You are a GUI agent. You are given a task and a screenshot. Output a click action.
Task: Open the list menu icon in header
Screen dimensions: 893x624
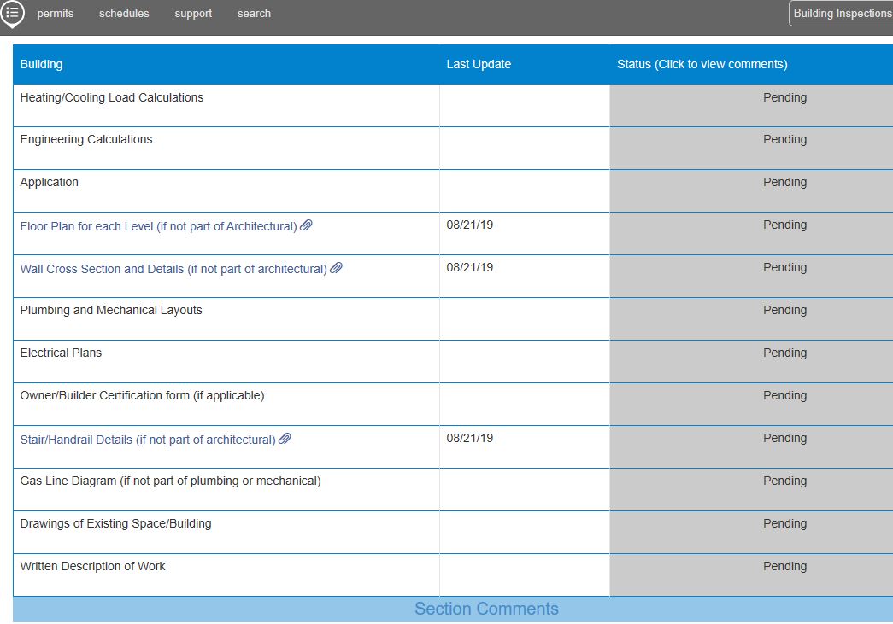pos(12,13)
